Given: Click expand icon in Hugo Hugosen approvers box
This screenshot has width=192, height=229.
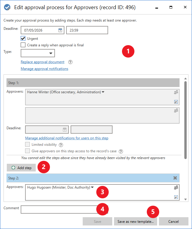Looking at the screenshot, I should pyautogui.click(x=176, y=197).
